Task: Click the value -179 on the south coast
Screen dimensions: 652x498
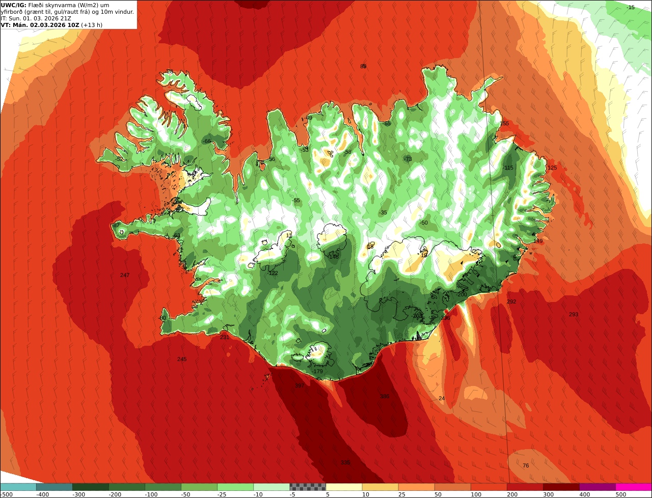Action: (x=317, y=371)
